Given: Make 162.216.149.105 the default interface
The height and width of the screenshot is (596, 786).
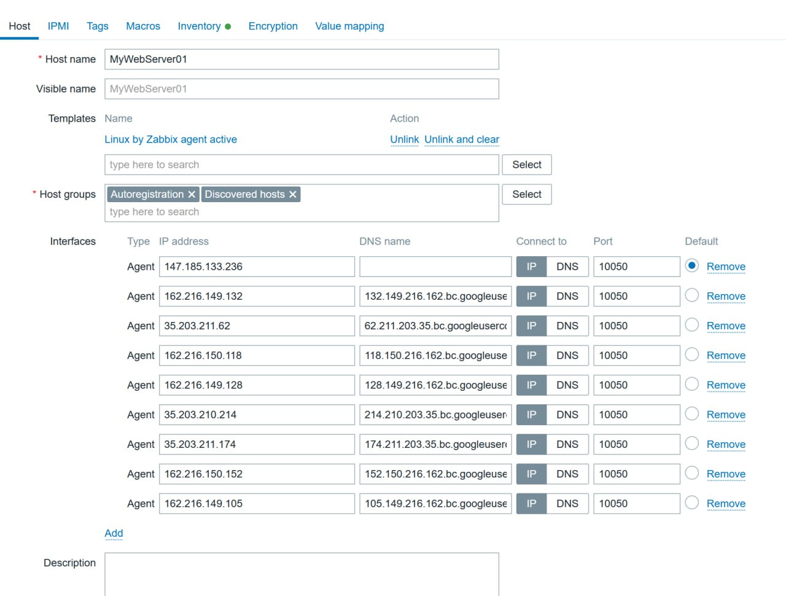Looking at the screenshot, I should click(691, 503).
